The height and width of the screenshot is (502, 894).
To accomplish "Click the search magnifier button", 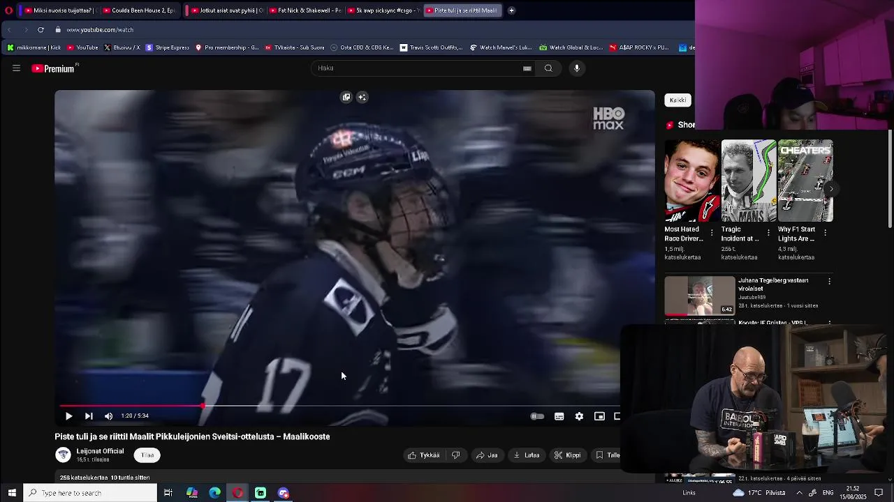I will [548, 68].
